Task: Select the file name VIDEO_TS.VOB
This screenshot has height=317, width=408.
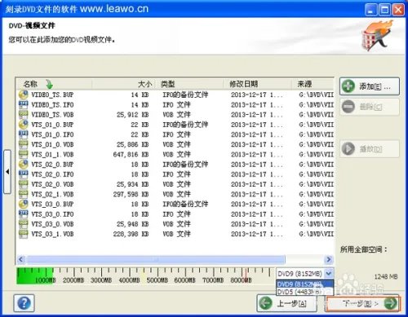Action: (52, 115)
